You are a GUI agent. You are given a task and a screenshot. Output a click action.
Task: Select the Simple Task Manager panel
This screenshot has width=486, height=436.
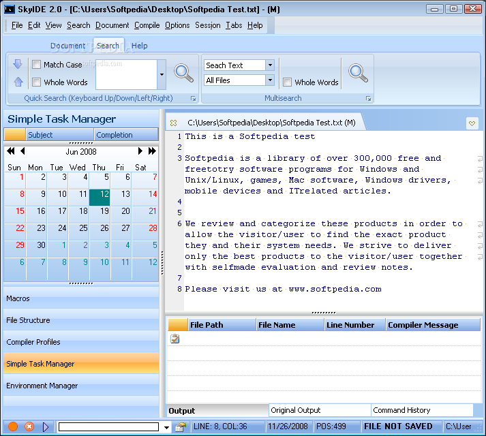[81, 364]
